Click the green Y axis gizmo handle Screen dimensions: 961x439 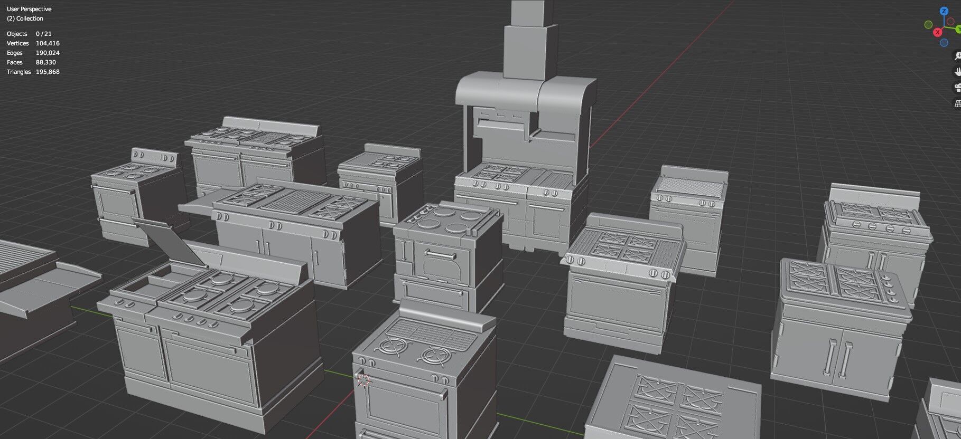pos(958,30)
